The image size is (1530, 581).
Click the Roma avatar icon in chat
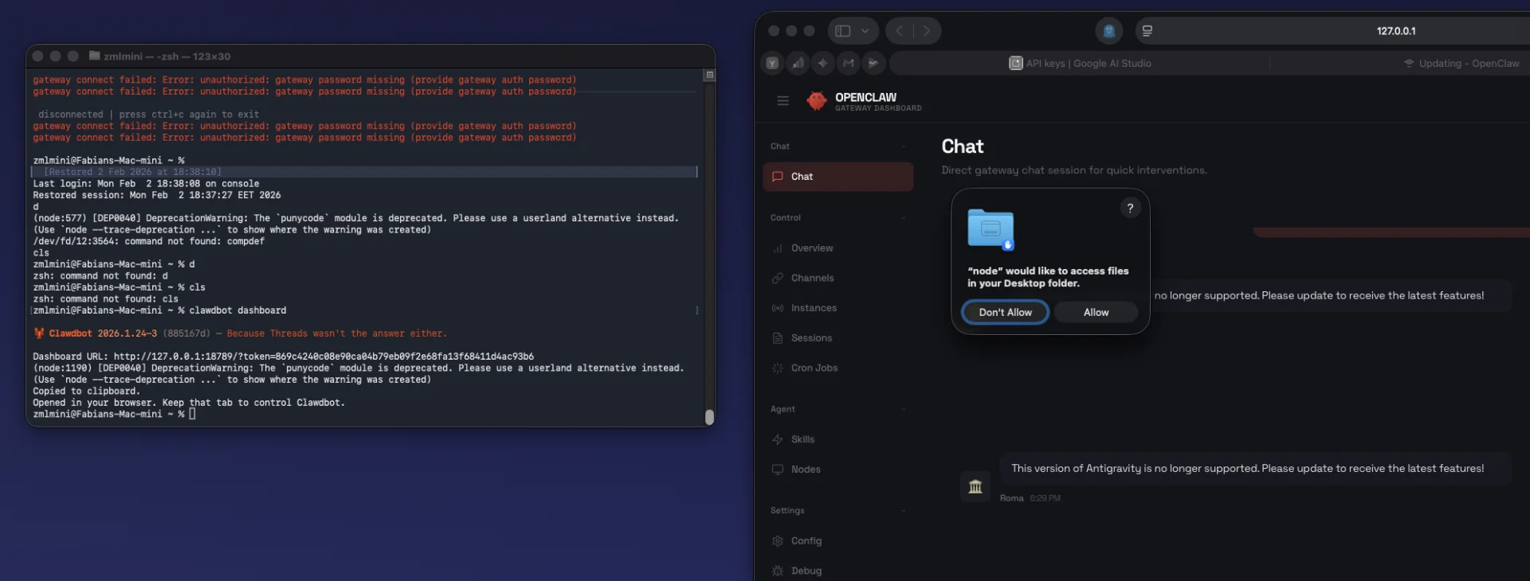975,486
